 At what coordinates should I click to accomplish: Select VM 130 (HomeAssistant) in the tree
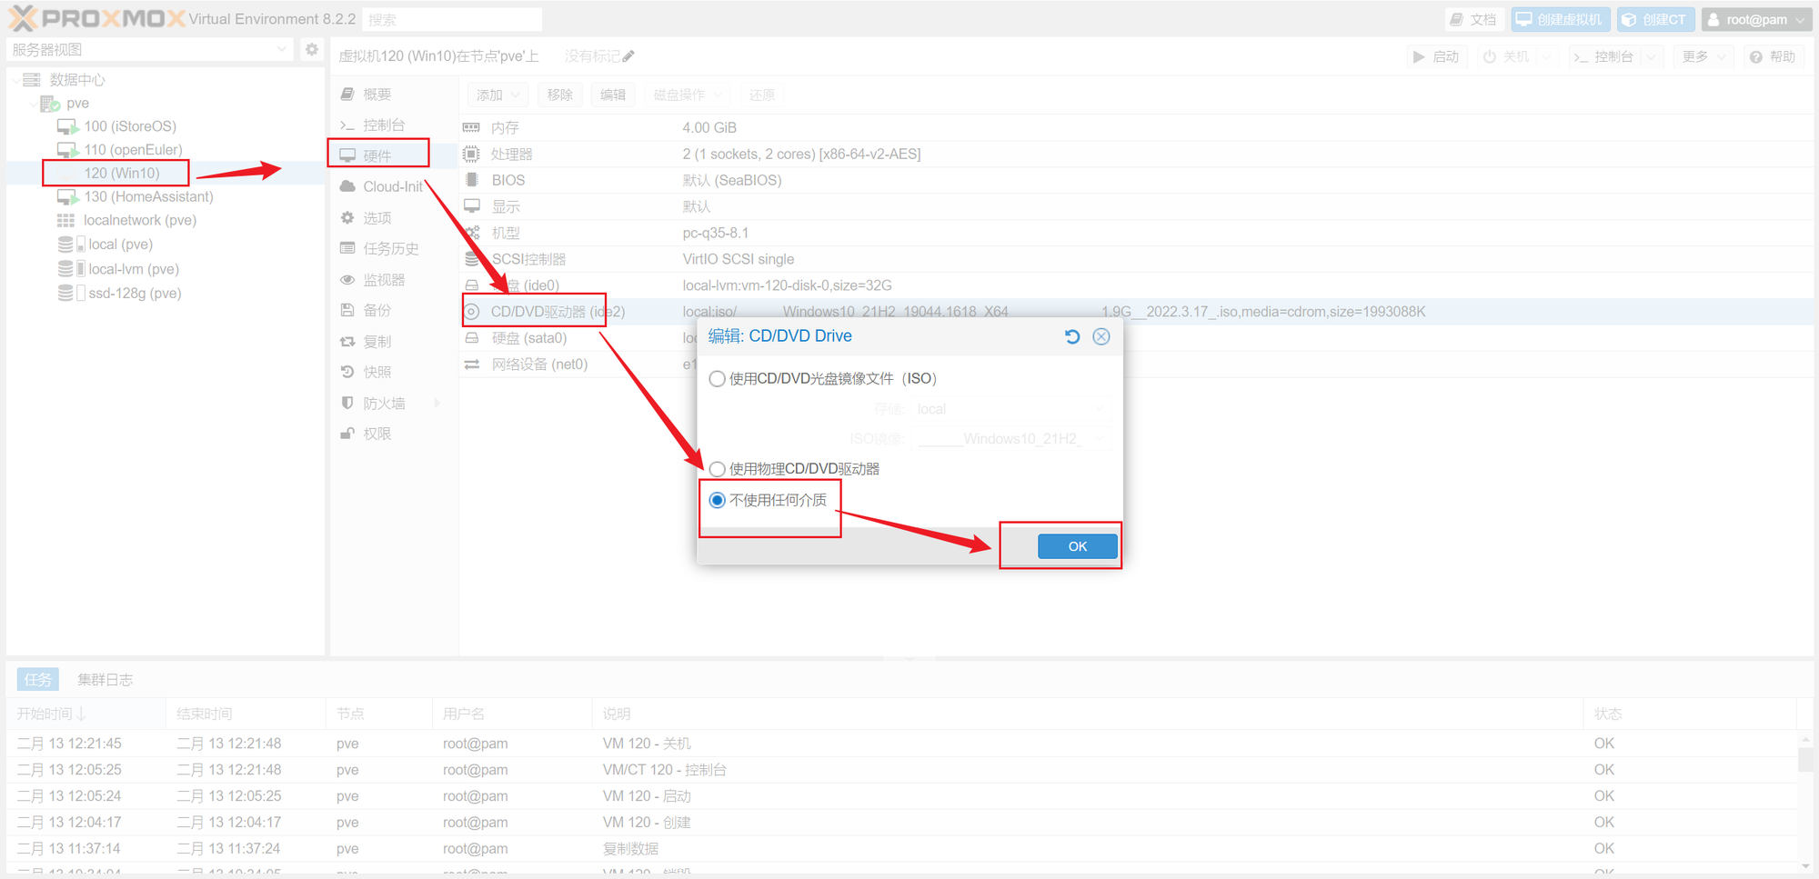[148, 196]
